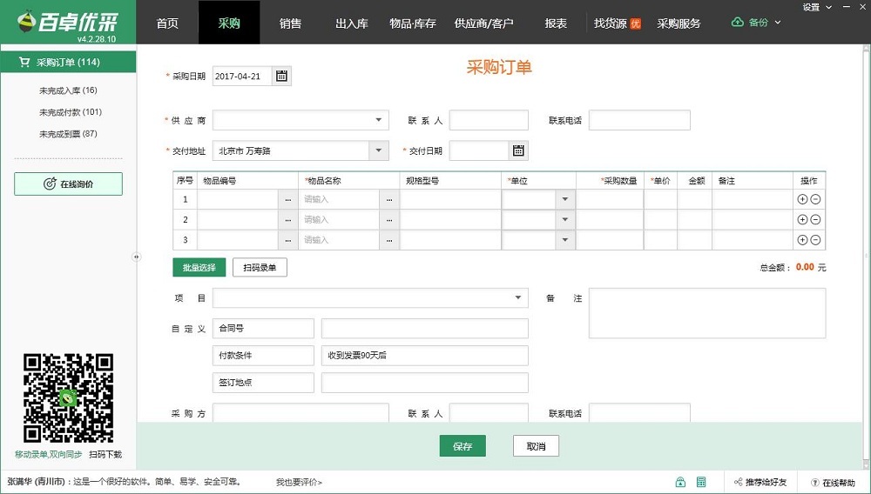Expand the 单位 unit dropdown in row 3
The height and width of the screenshot is (494, 871).
[565, 240]
